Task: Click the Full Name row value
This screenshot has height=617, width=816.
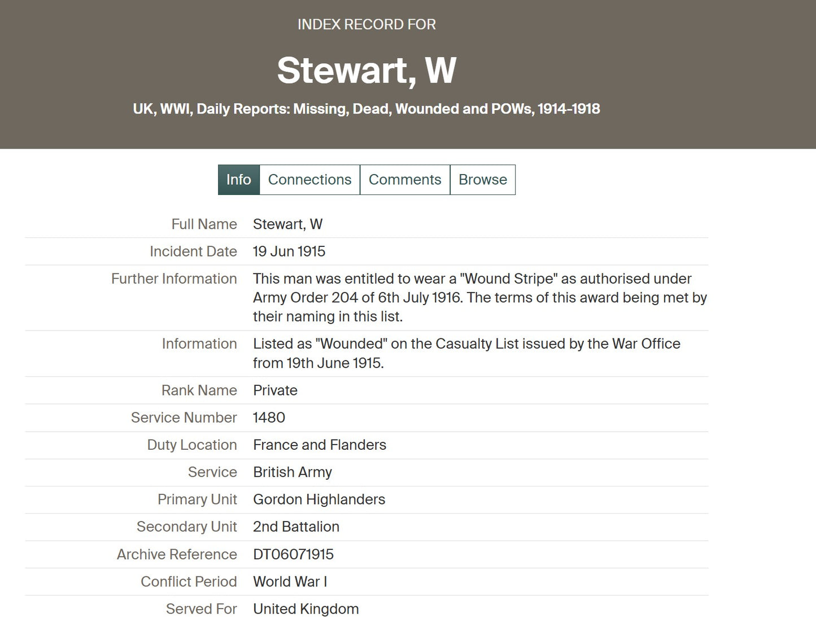Action: pyautogui.click(x=287, y=224)
